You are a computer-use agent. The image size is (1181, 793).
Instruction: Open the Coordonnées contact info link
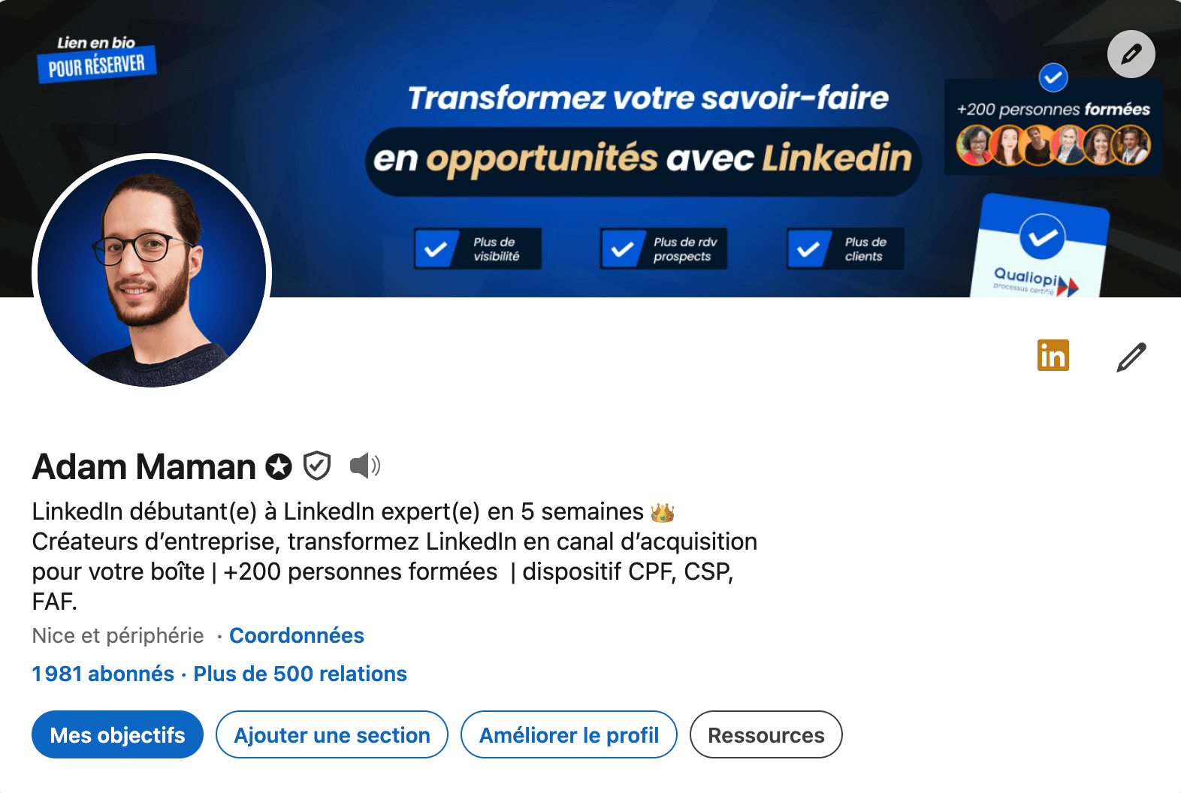pos(297,635)
